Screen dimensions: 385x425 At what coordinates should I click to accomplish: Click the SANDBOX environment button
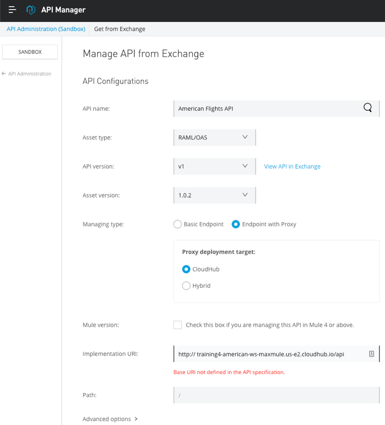click(x=30, y=52)
